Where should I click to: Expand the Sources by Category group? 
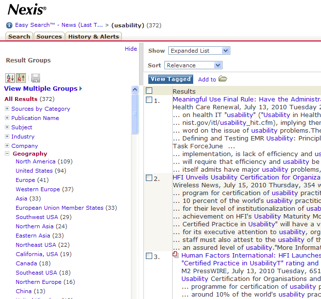coord(7,109)
